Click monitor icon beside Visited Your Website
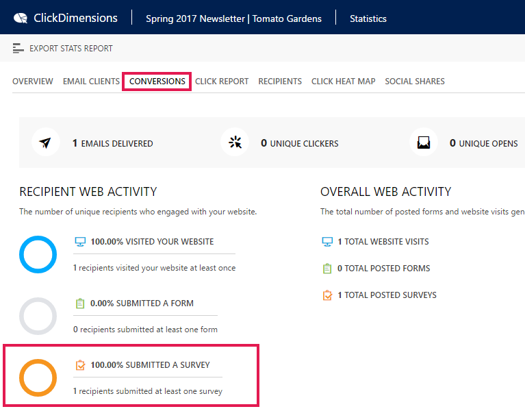Screen dimensions: 525x409 click(80, 241)
